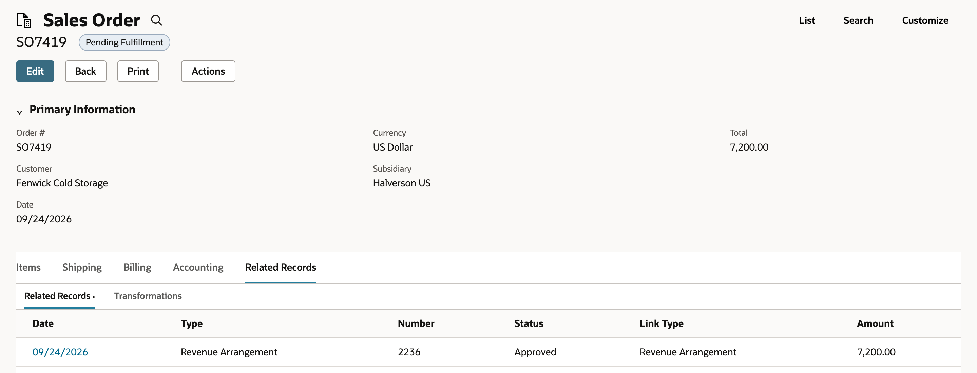
Task: Open the Actions menu
Action: (x=208, y=71)
